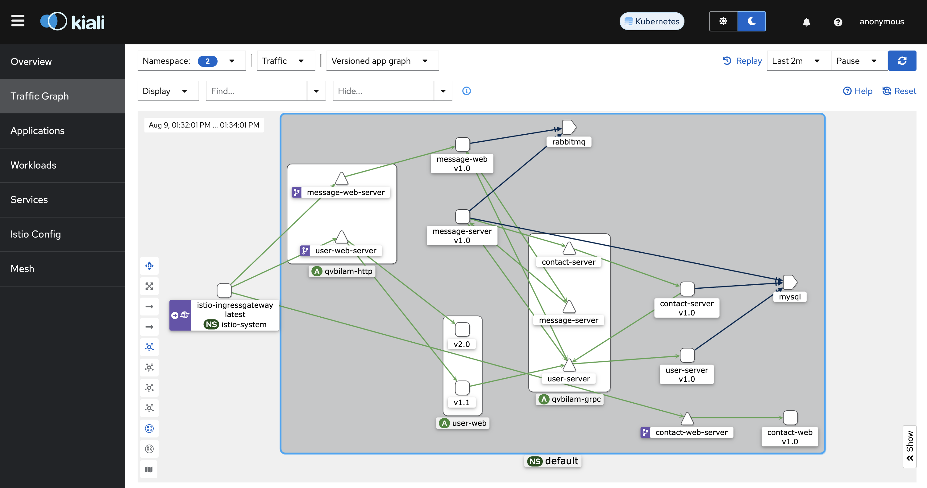Expand the side panel with Show
Image resolution: width=927 pixels, height=488 pixels.
tap(909, 446)
